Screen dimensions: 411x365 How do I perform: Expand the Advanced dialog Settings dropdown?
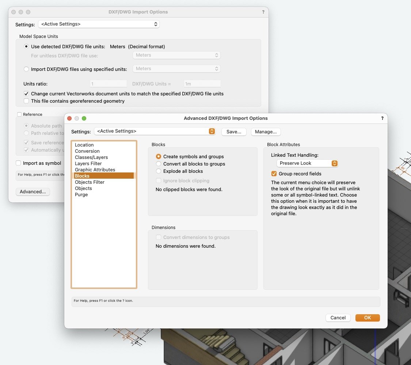pyautogui.click(x=155, y=131)
